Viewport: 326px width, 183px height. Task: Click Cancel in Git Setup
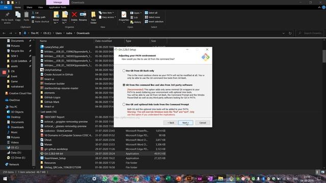pos(203,123)
